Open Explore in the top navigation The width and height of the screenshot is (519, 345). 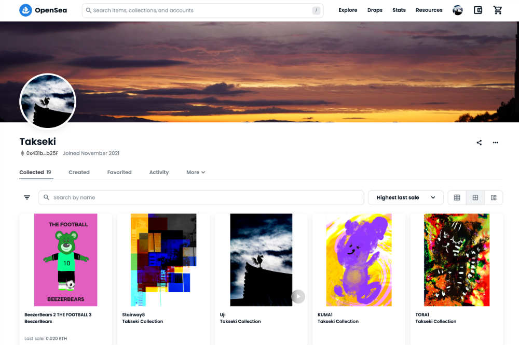348,10
